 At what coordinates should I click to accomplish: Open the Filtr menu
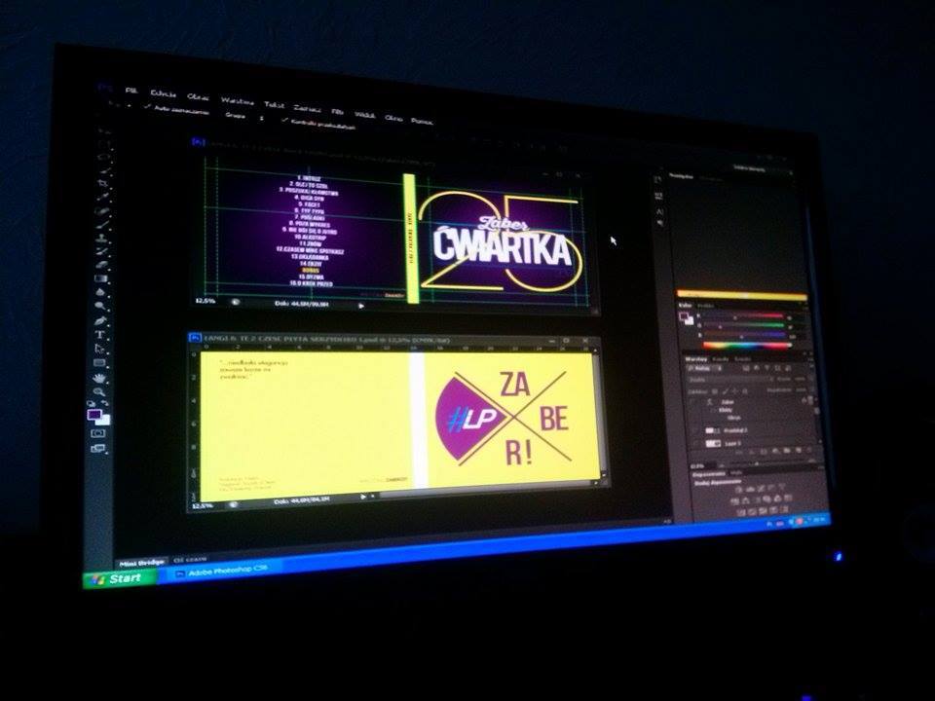click(x=338, y=111)
